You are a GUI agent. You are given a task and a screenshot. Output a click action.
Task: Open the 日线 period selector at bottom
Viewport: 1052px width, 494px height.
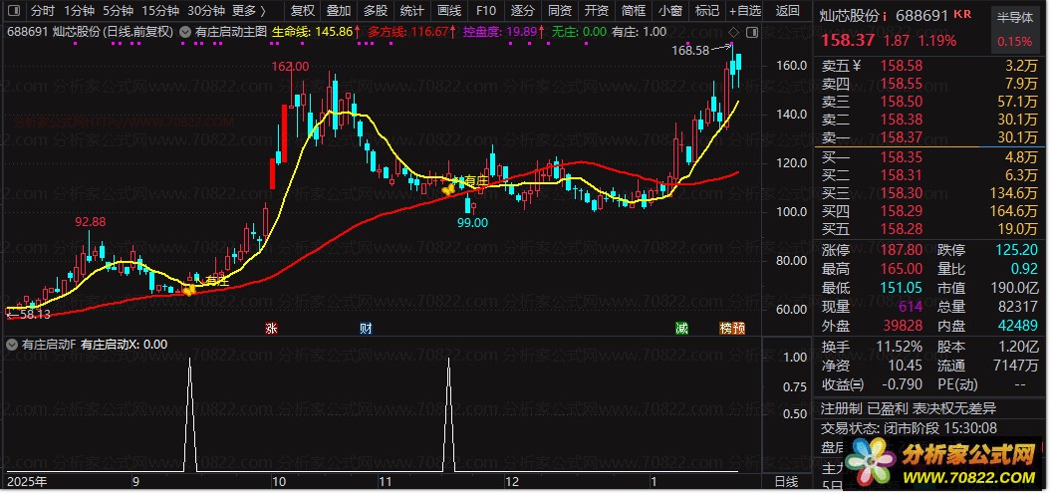[786, 481]
